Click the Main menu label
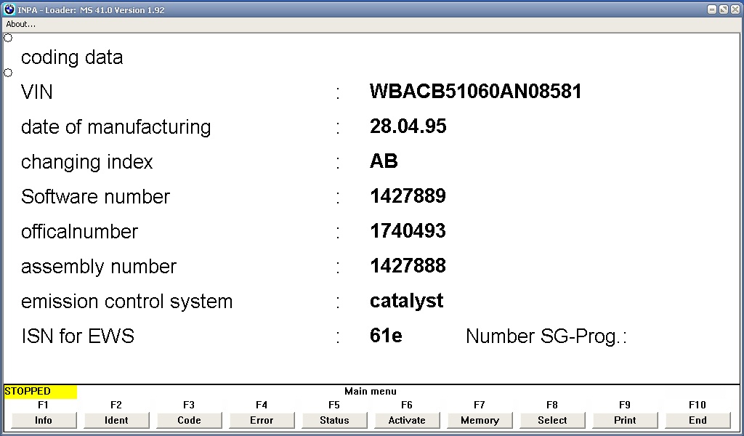The image size is (744, 436). click(x=371, y=392)
